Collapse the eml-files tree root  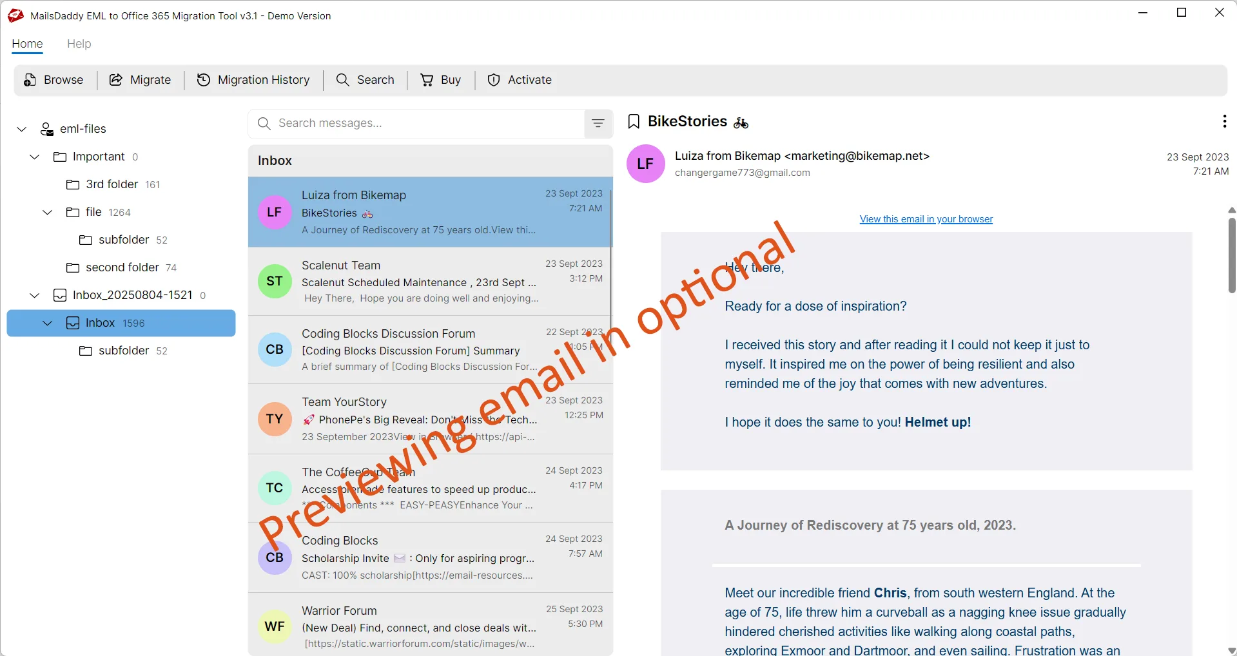coord(21,128)
